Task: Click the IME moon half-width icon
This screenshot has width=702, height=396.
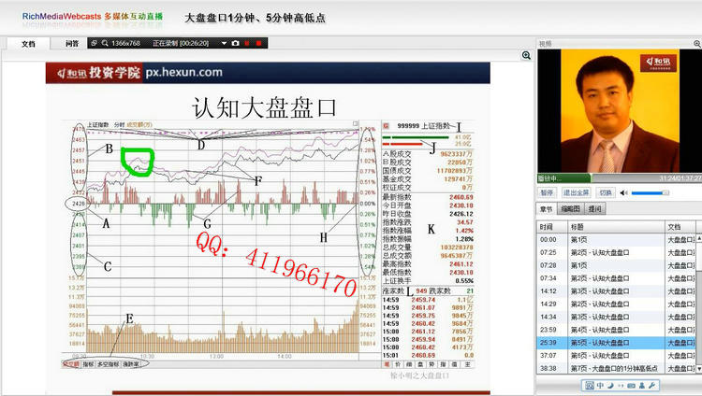Action: tap(610, 386)
